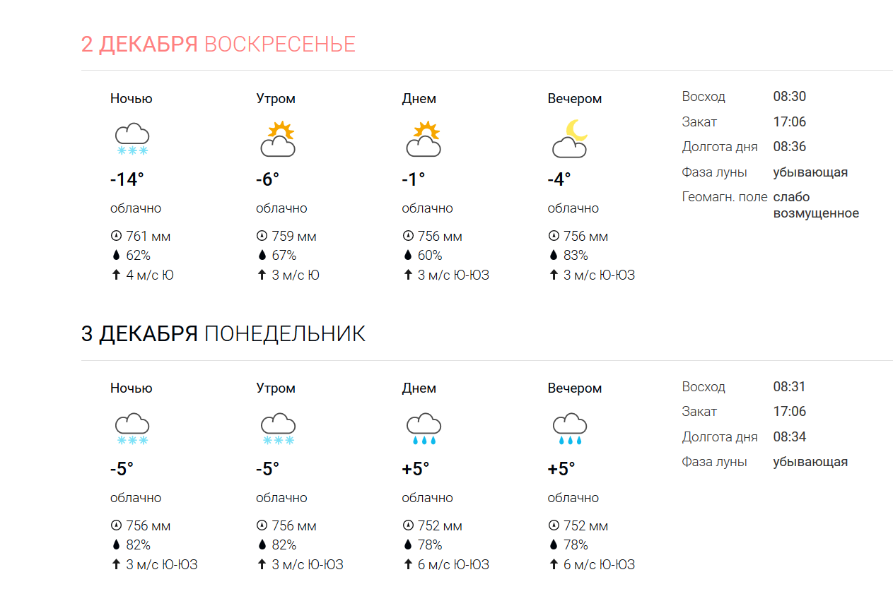The width and height of the screenshot is (893, 601).
Task: Click the December 2 morning sun-cloud icon
Action: point(278,139)
